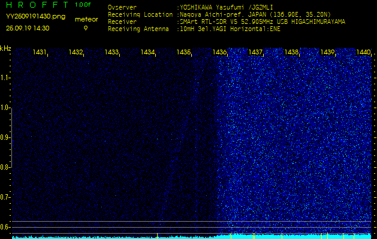Select the 10mH 3el.YAGI Horizontal:ENE text
377x239 pixels.
tap(230, 29)
